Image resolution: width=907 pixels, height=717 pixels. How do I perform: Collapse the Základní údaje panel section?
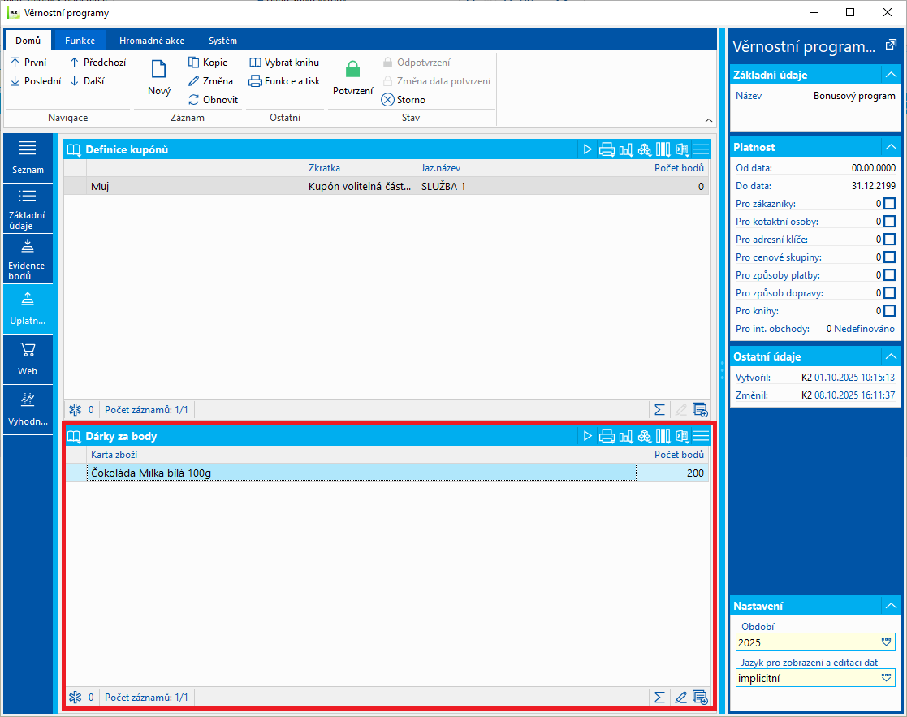tap(891, 75)
